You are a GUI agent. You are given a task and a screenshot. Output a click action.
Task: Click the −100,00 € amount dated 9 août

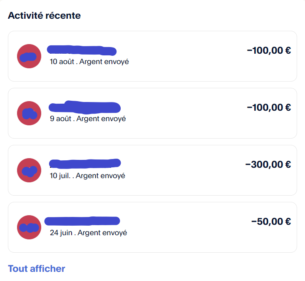[x=269, y=108]
